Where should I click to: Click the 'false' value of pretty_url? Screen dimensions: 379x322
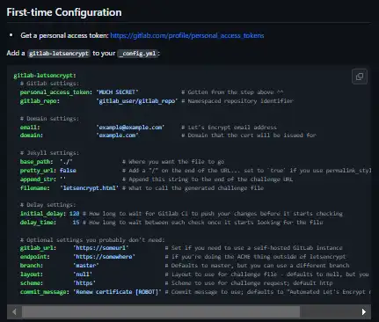[68, 171]
